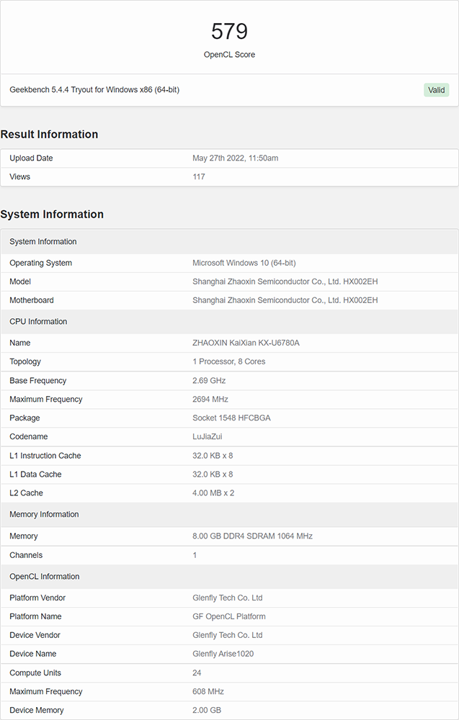The height and width of the screenshot is (720, 459).
Task: Select the 8.00 GB DDR4 SDRAM memory value
Action: click(252, 536)
